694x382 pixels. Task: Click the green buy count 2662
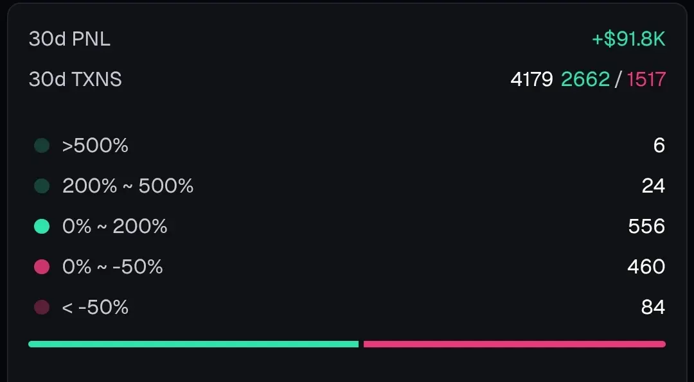click(x=585, y=80)
